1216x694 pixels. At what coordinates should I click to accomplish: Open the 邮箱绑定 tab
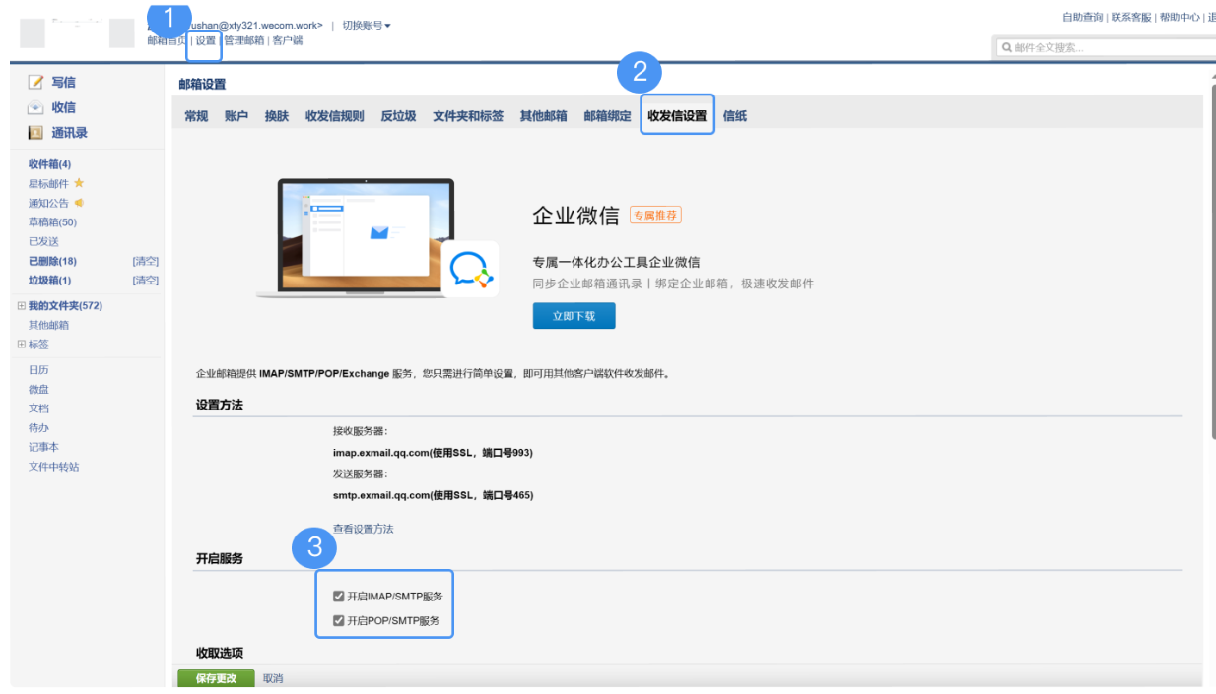coord(607,115)
